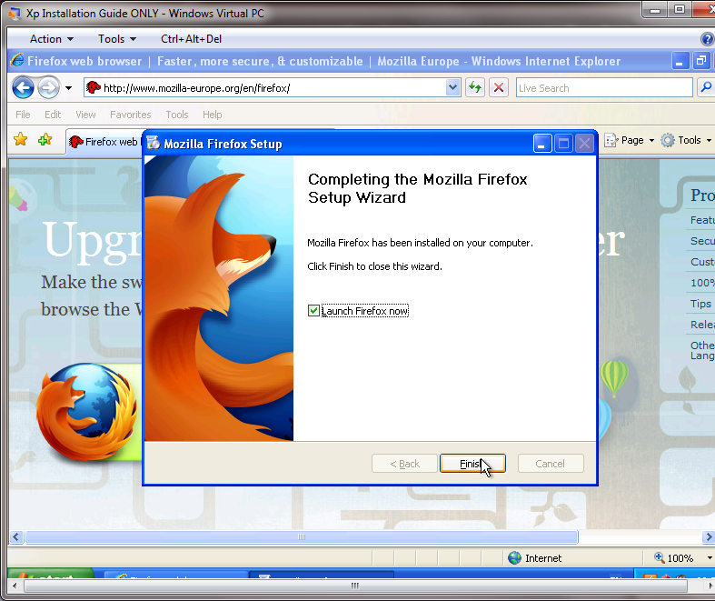This screenshot has height=601, width=715.
Task: Minimize the Mozilla Firefox Setup dialog
Action: pyautogui.click(x=542, y=144)
